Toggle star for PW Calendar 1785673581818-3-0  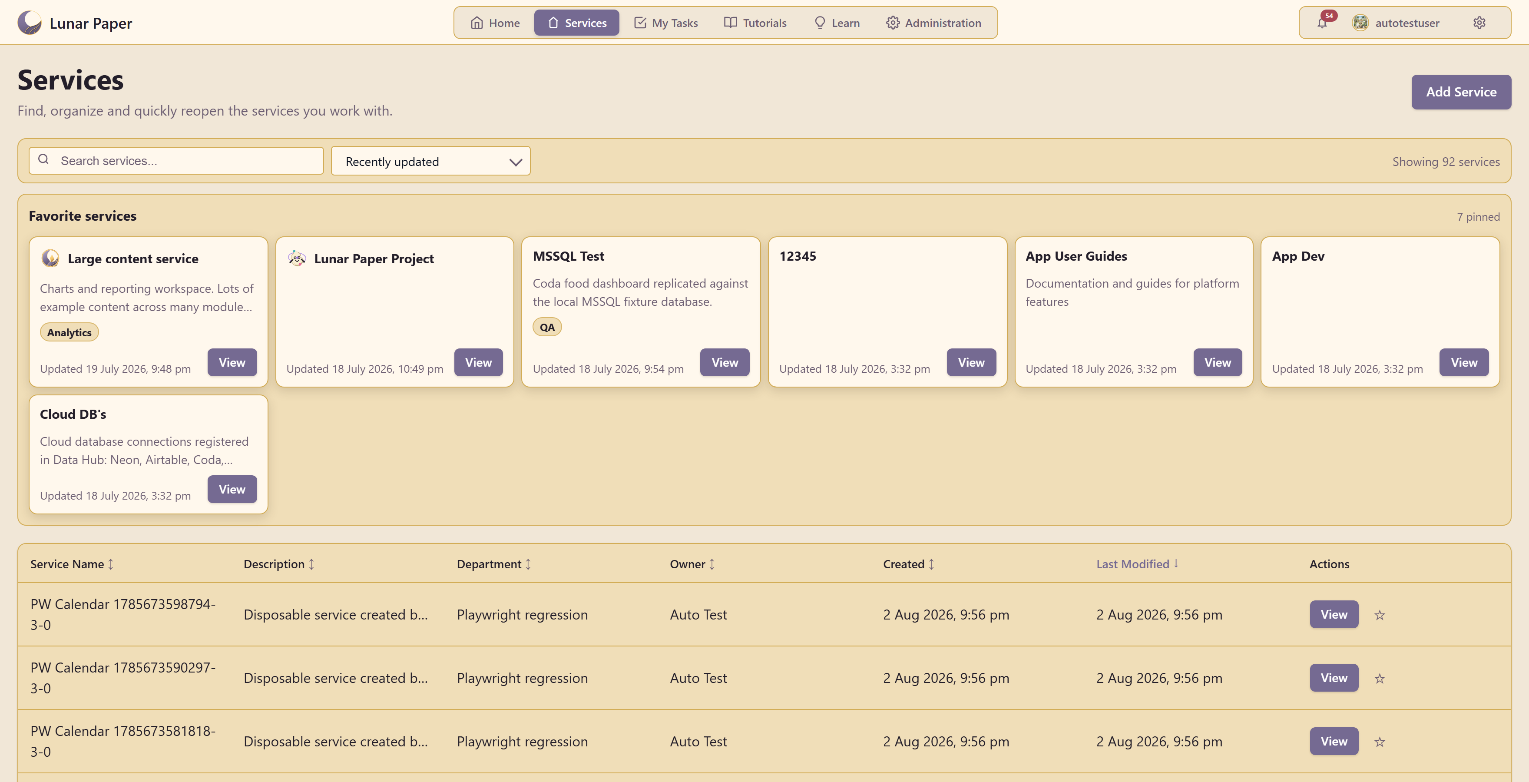[1380, 742]
